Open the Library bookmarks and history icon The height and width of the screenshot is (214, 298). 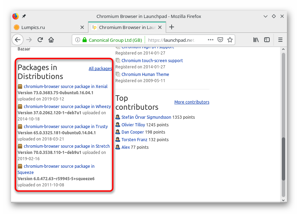click(x=256, y=40)
